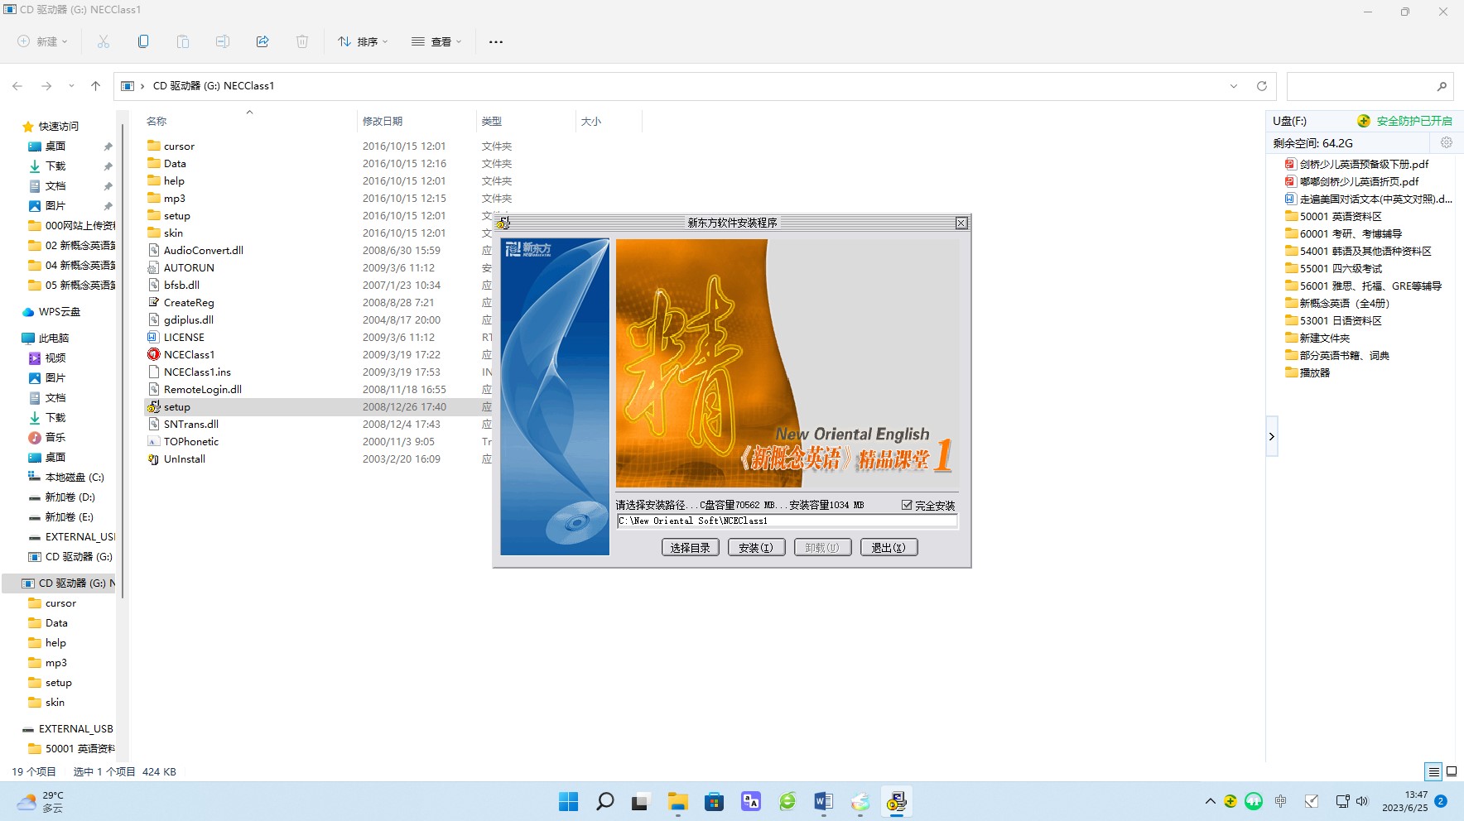Open the 新建 menu

click(x=43, y=41)
